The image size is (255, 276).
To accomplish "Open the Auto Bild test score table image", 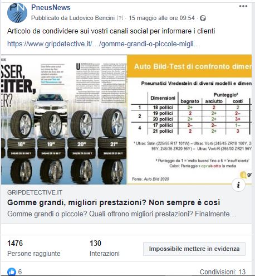I will (x=189, y=119).
